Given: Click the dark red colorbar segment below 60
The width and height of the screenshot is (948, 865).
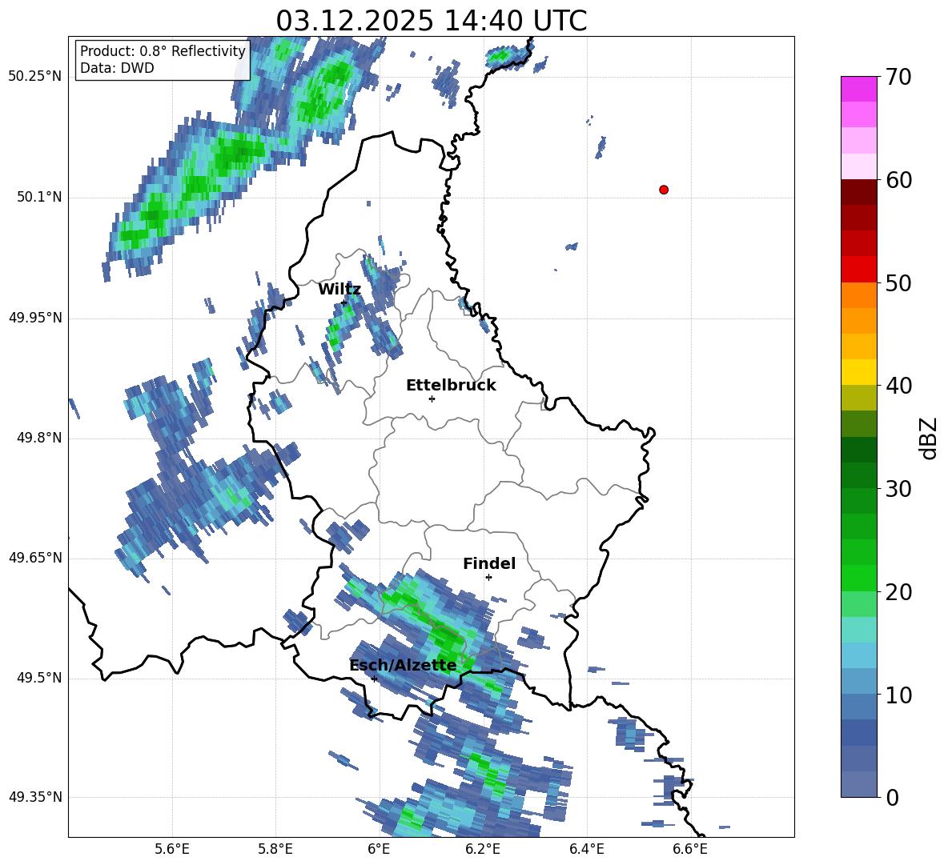Looking at the screenshot, I should click(858, 192).
